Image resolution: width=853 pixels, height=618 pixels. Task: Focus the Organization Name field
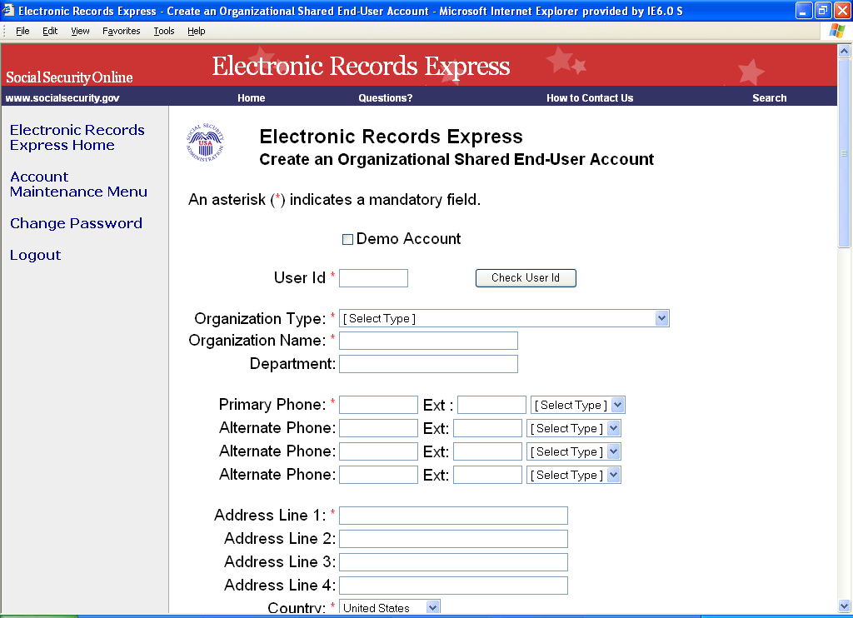(428, 341)
